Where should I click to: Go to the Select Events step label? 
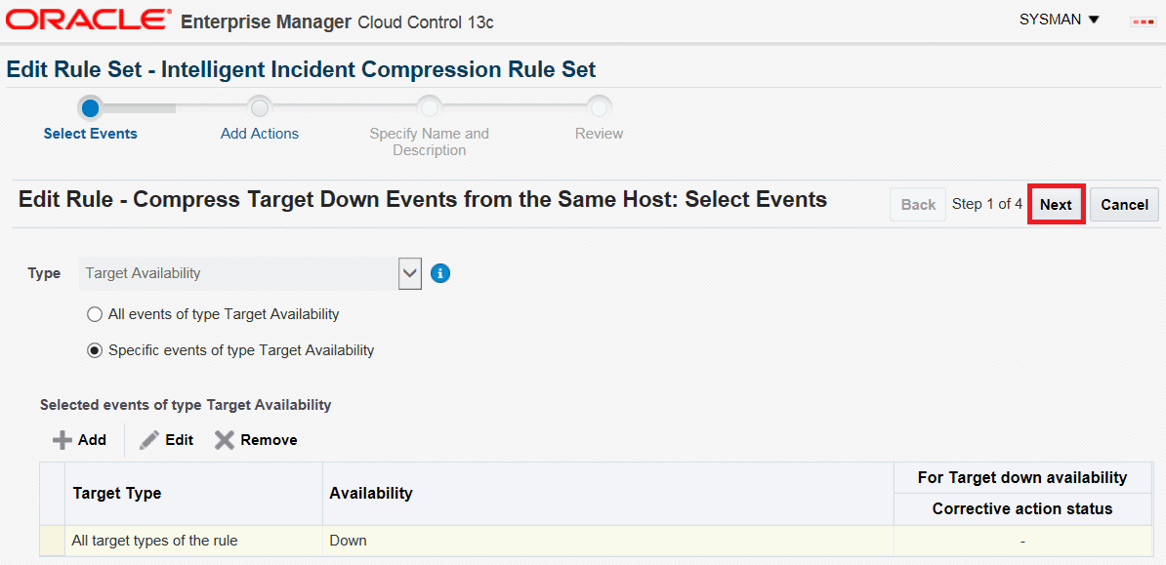[91, 134]
